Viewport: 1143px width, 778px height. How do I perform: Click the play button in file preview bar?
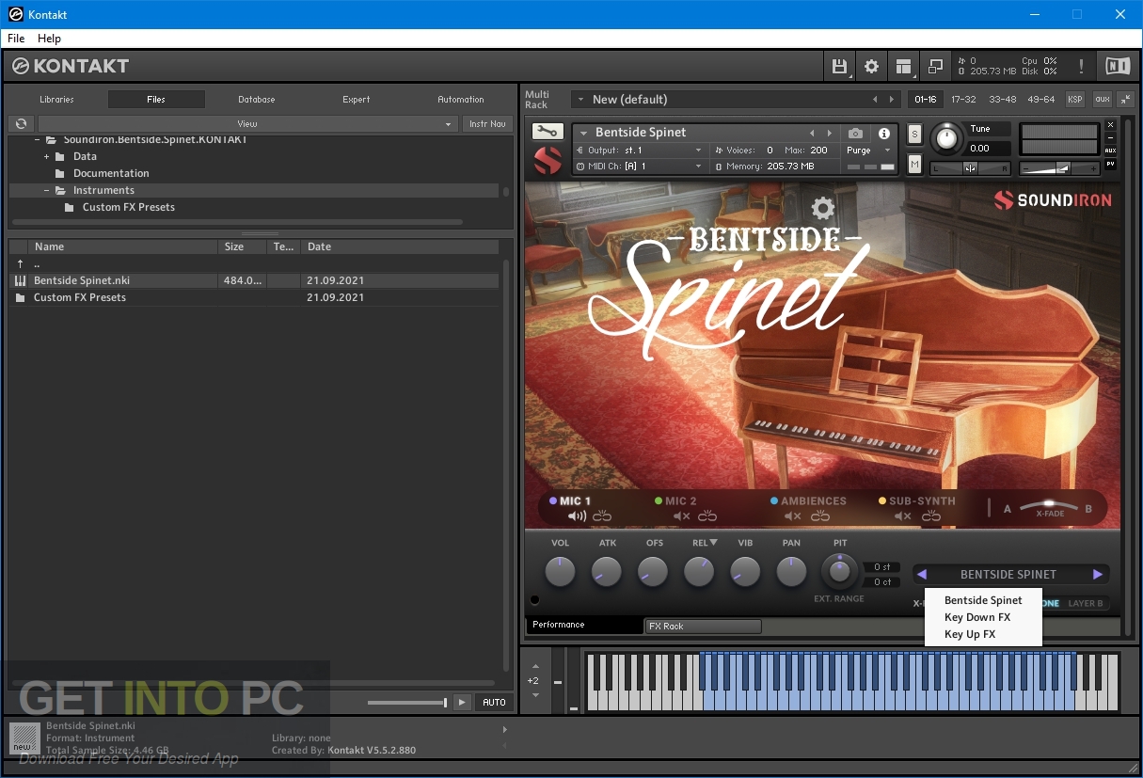[462, 702]
